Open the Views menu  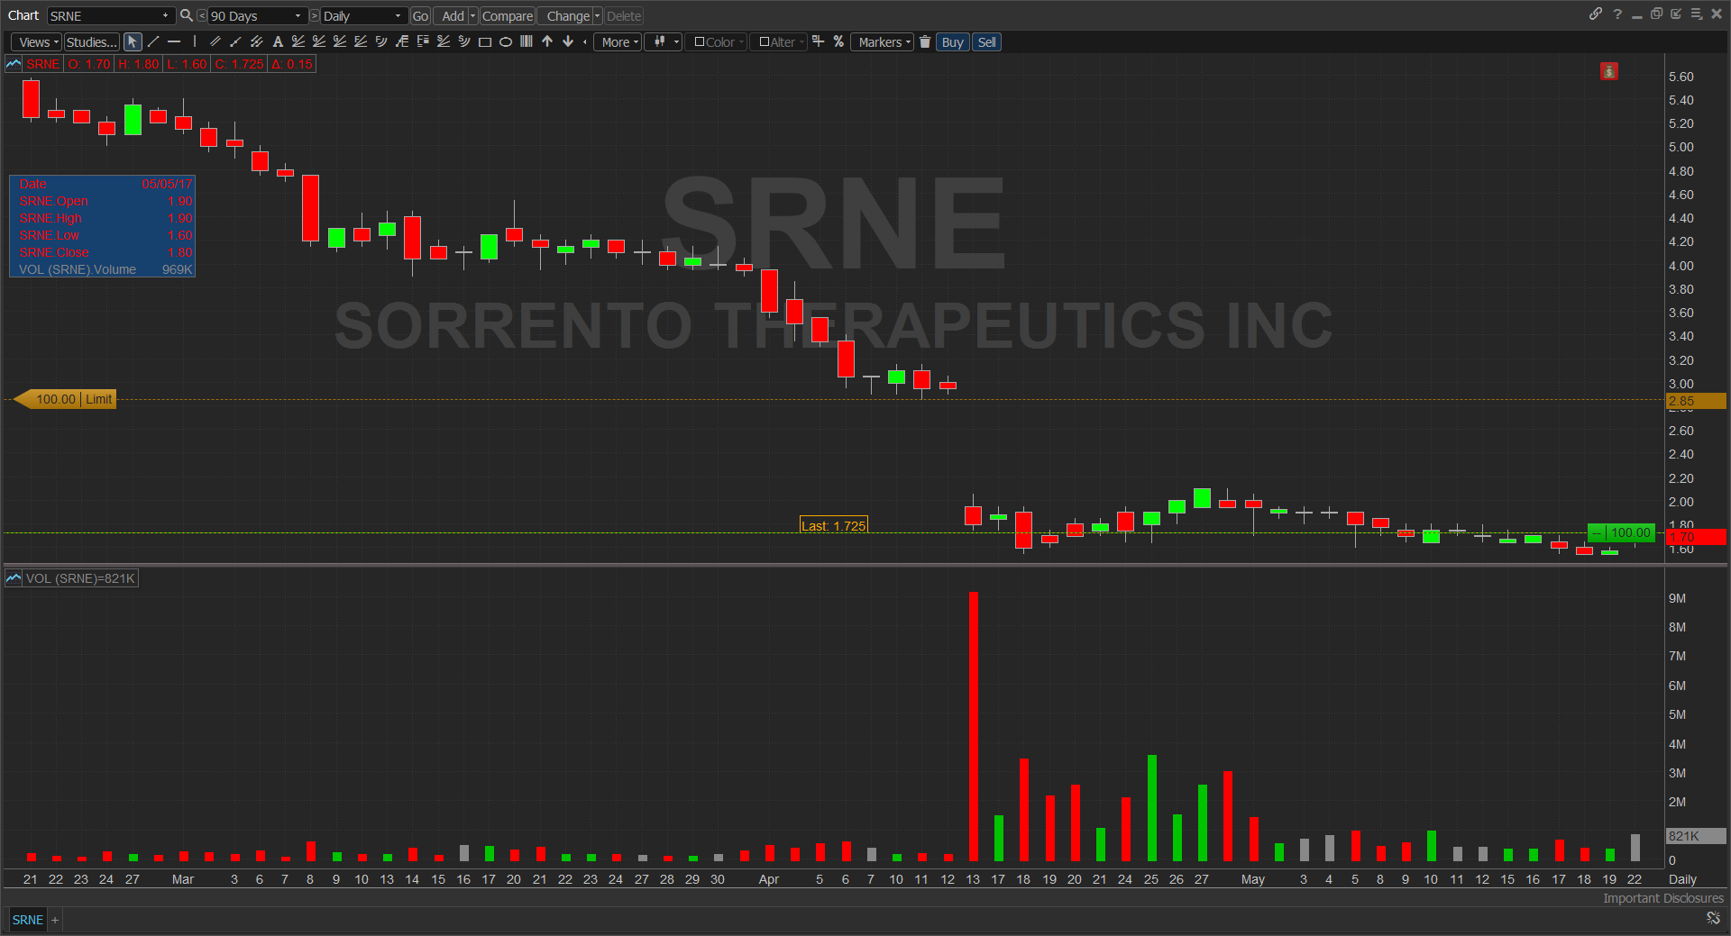pyautogui.click(x=35, y=41)
